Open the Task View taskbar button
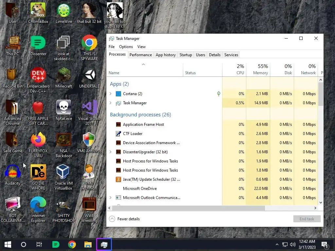This screenshot has width=335, height=251. (x=39, y=244)
